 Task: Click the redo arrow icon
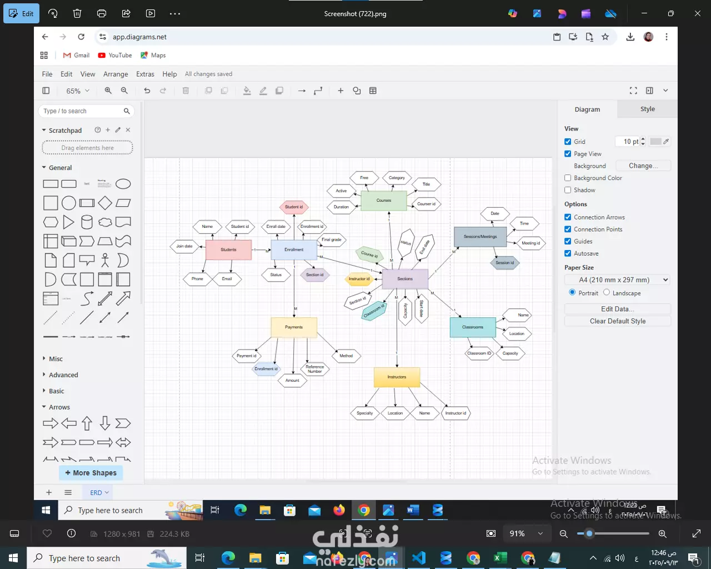(x=163, y=91)
